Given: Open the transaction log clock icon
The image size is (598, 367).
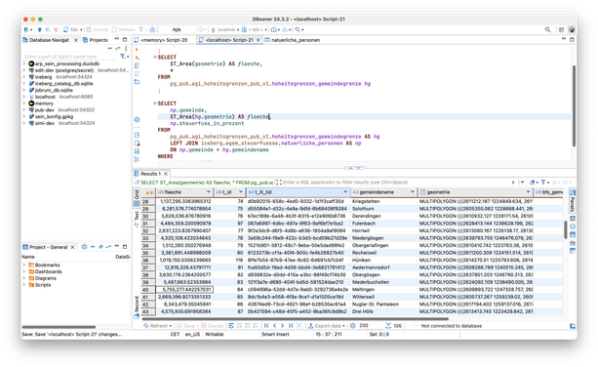Looking at the screenshot, I should [200, 29].
